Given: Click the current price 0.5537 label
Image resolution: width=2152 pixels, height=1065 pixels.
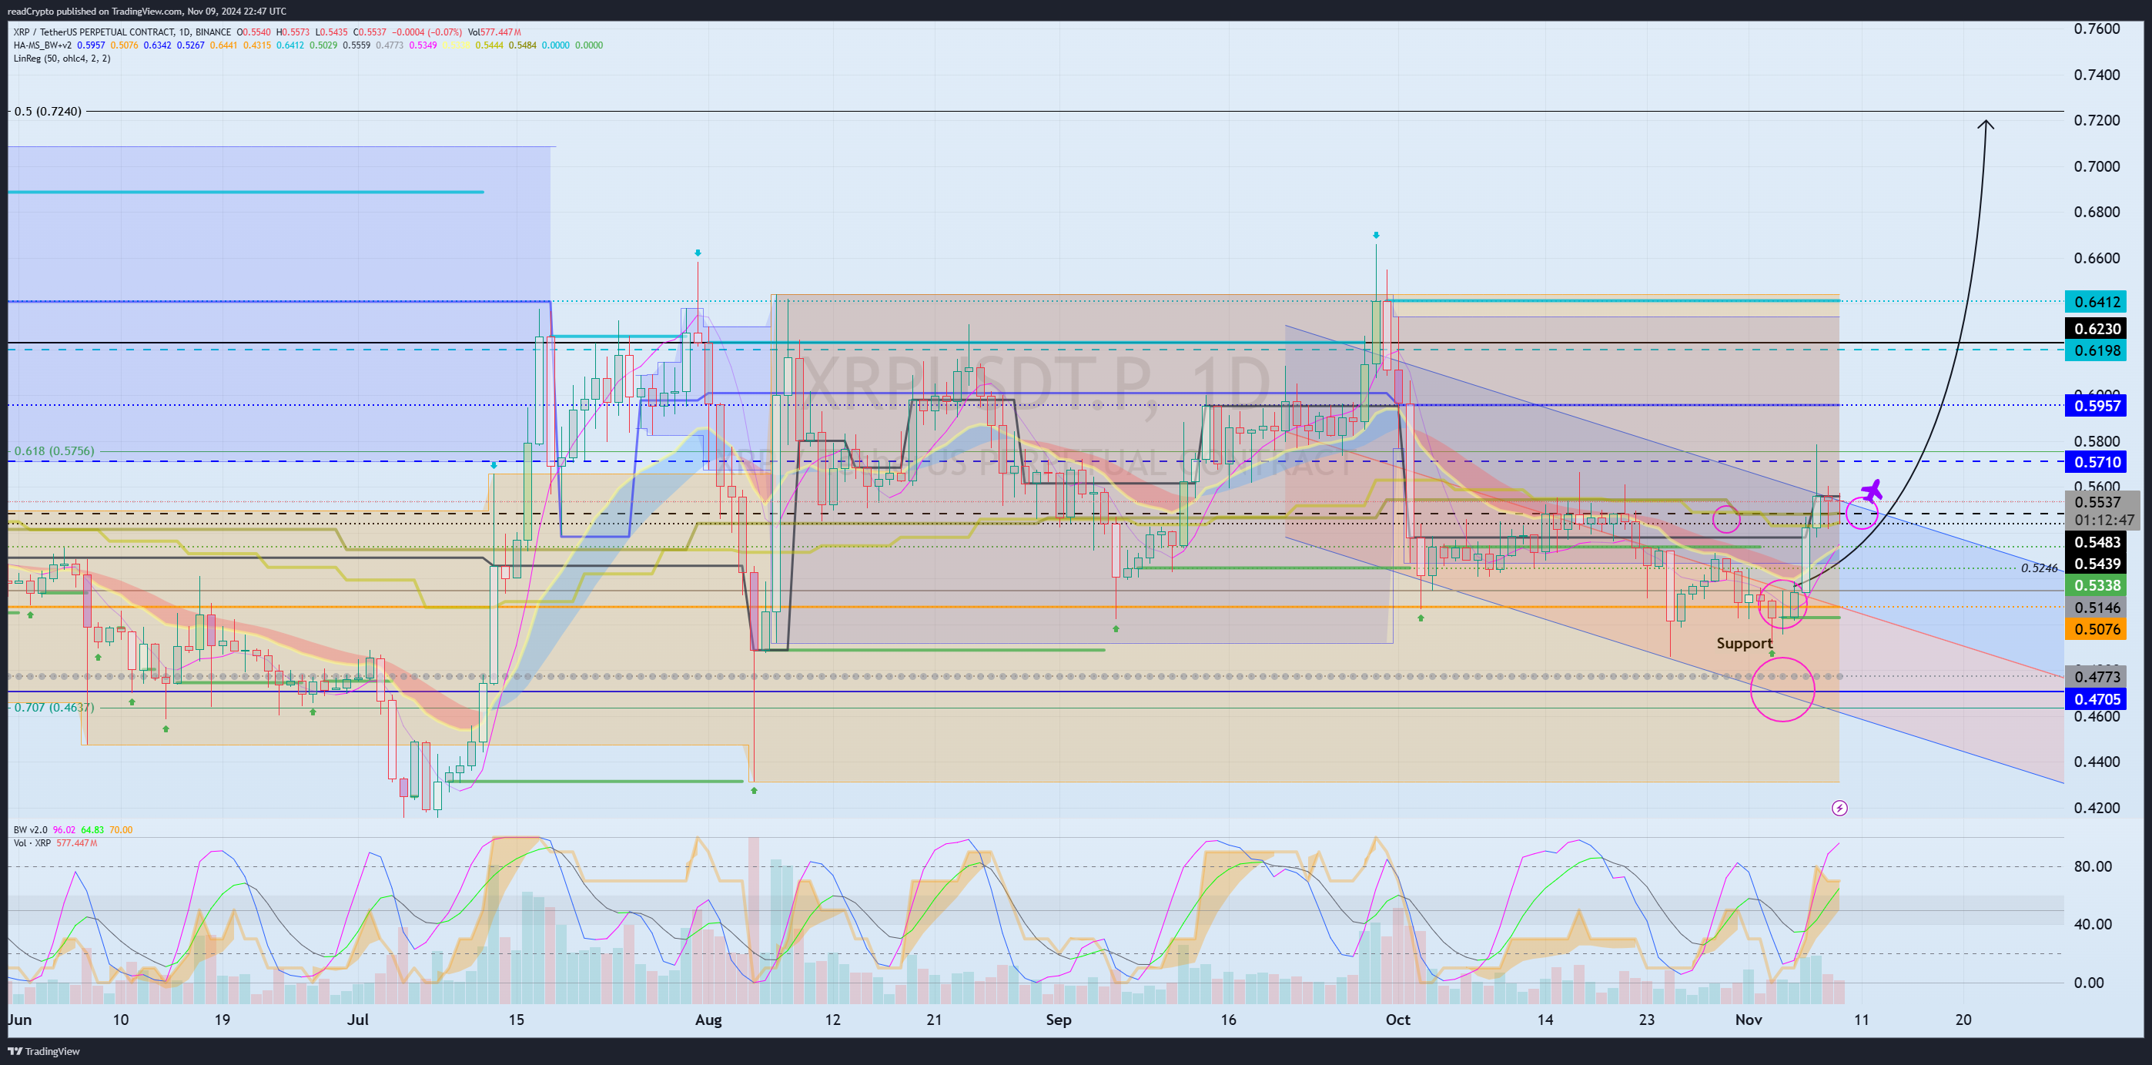Looking at the screenshot, I should click(x=2097, y=502).
